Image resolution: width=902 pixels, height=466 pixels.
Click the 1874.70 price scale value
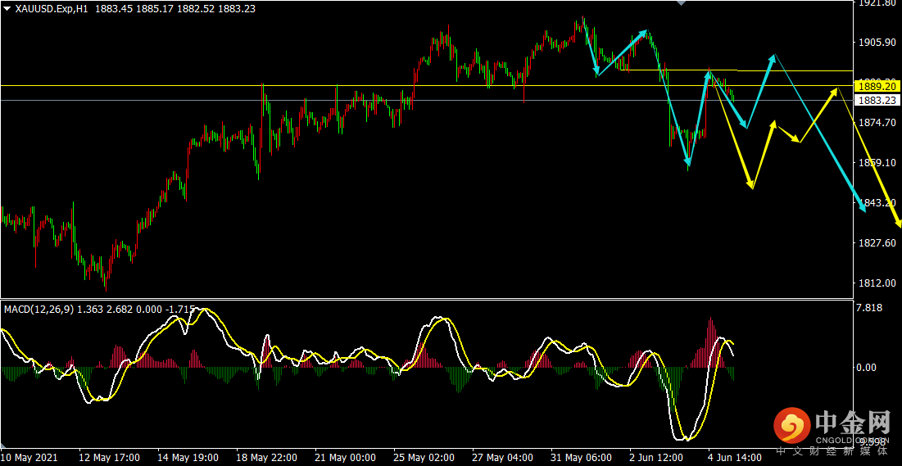tap(877, 123)
